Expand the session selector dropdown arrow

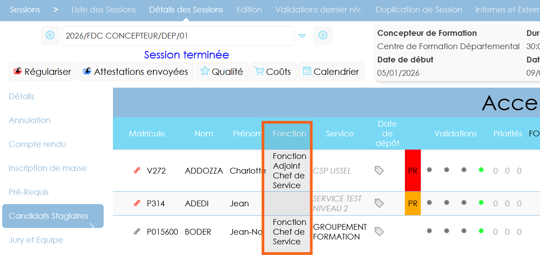(x=302, y=36)
